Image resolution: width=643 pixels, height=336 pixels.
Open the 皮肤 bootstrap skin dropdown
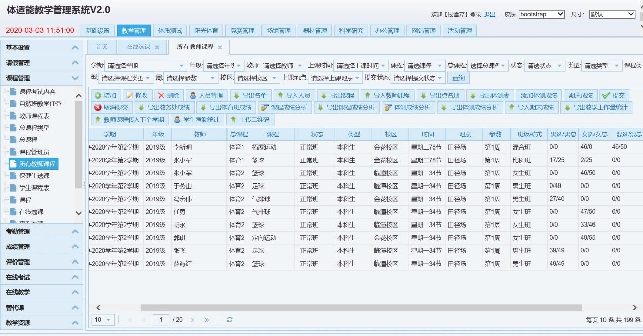click(x=542, y=14)
